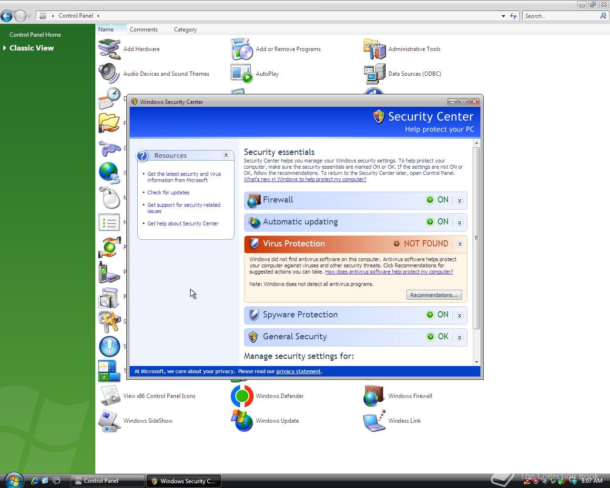Screen dimensions: 610x488
Task: Click the phone and modem icon
Action: tap(109, 272)
